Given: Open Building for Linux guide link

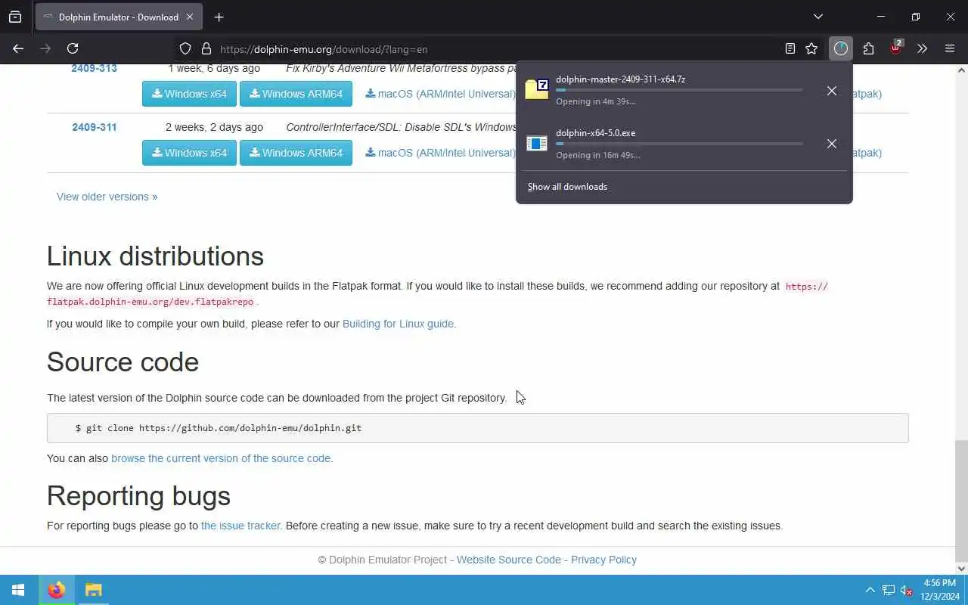Looking at the screenshot, I should [399, 324].
